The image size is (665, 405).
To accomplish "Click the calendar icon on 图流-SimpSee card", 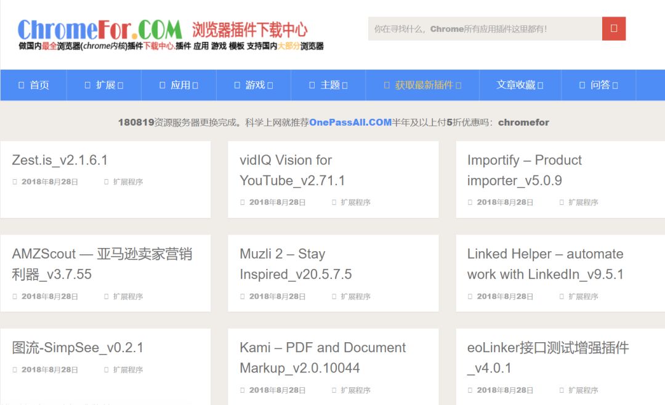I will coord(15,370).
